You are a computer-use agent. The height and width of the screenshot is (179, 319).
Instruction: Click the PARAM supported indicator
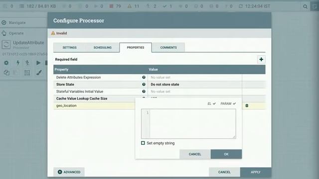(x=228, y=104)
